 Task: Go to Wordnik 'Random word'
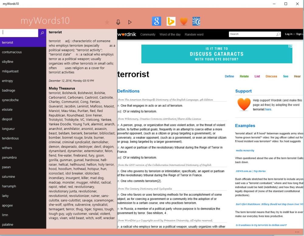(x=194, y=35)
